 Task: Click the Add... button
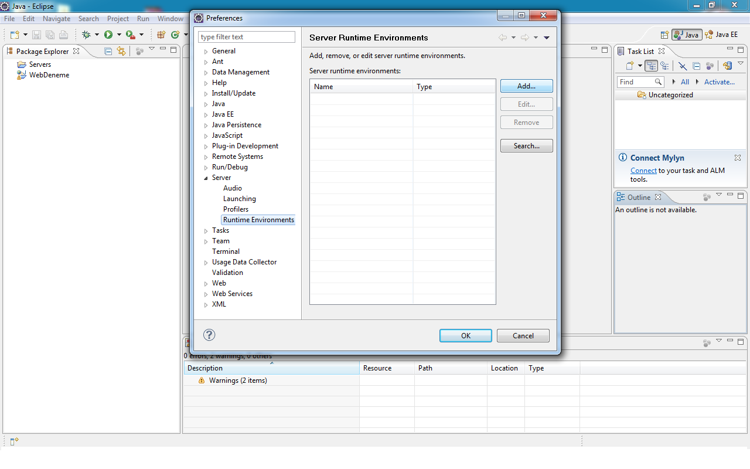tap(527, 86)
